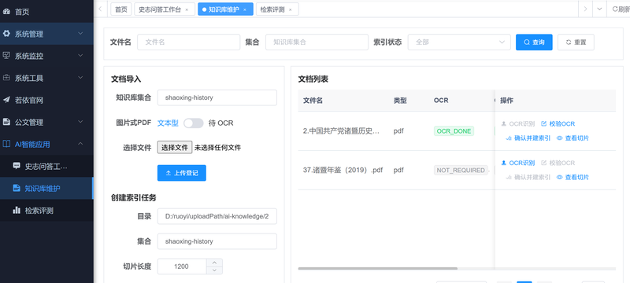This screenshot has width=630, height=283.
Task: Collapse the AI智能应用 menu
Action: click(x=80, y=144)
